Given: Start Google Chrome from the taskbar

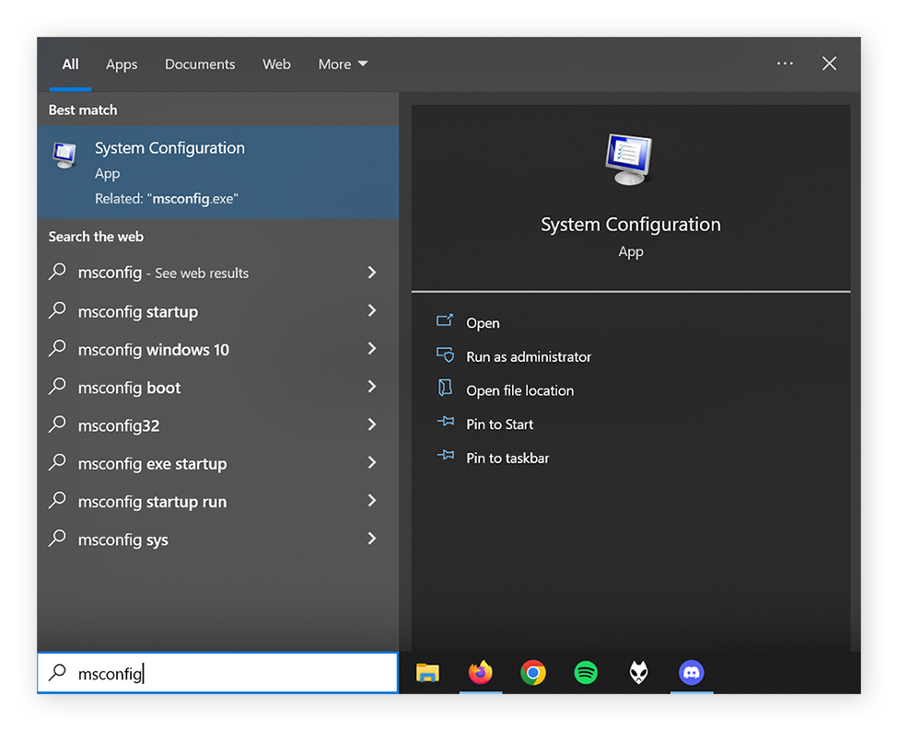Looking at the screenshot, I should (533, 673).
